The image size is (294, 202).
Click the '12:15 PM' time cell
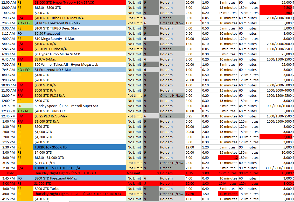point(8,106)
